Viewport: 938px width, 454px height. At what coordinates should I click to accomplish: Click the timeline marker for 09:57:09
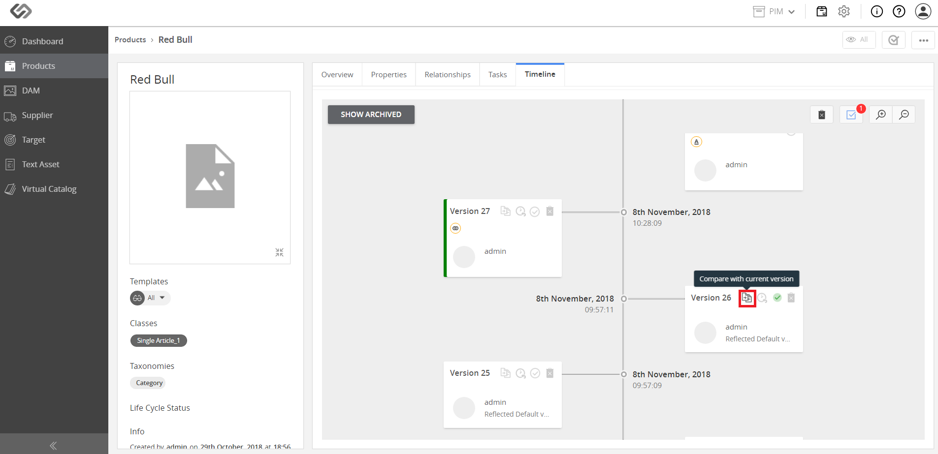[x=623, y=374]
